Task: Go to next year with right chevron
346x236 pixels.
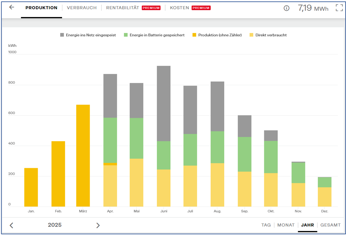Action: (x=98, y=225)
